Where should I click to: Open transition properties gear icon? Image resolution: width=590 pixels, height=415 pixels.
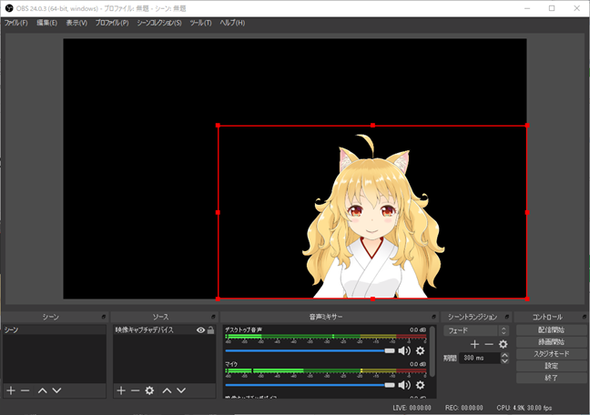504,344
